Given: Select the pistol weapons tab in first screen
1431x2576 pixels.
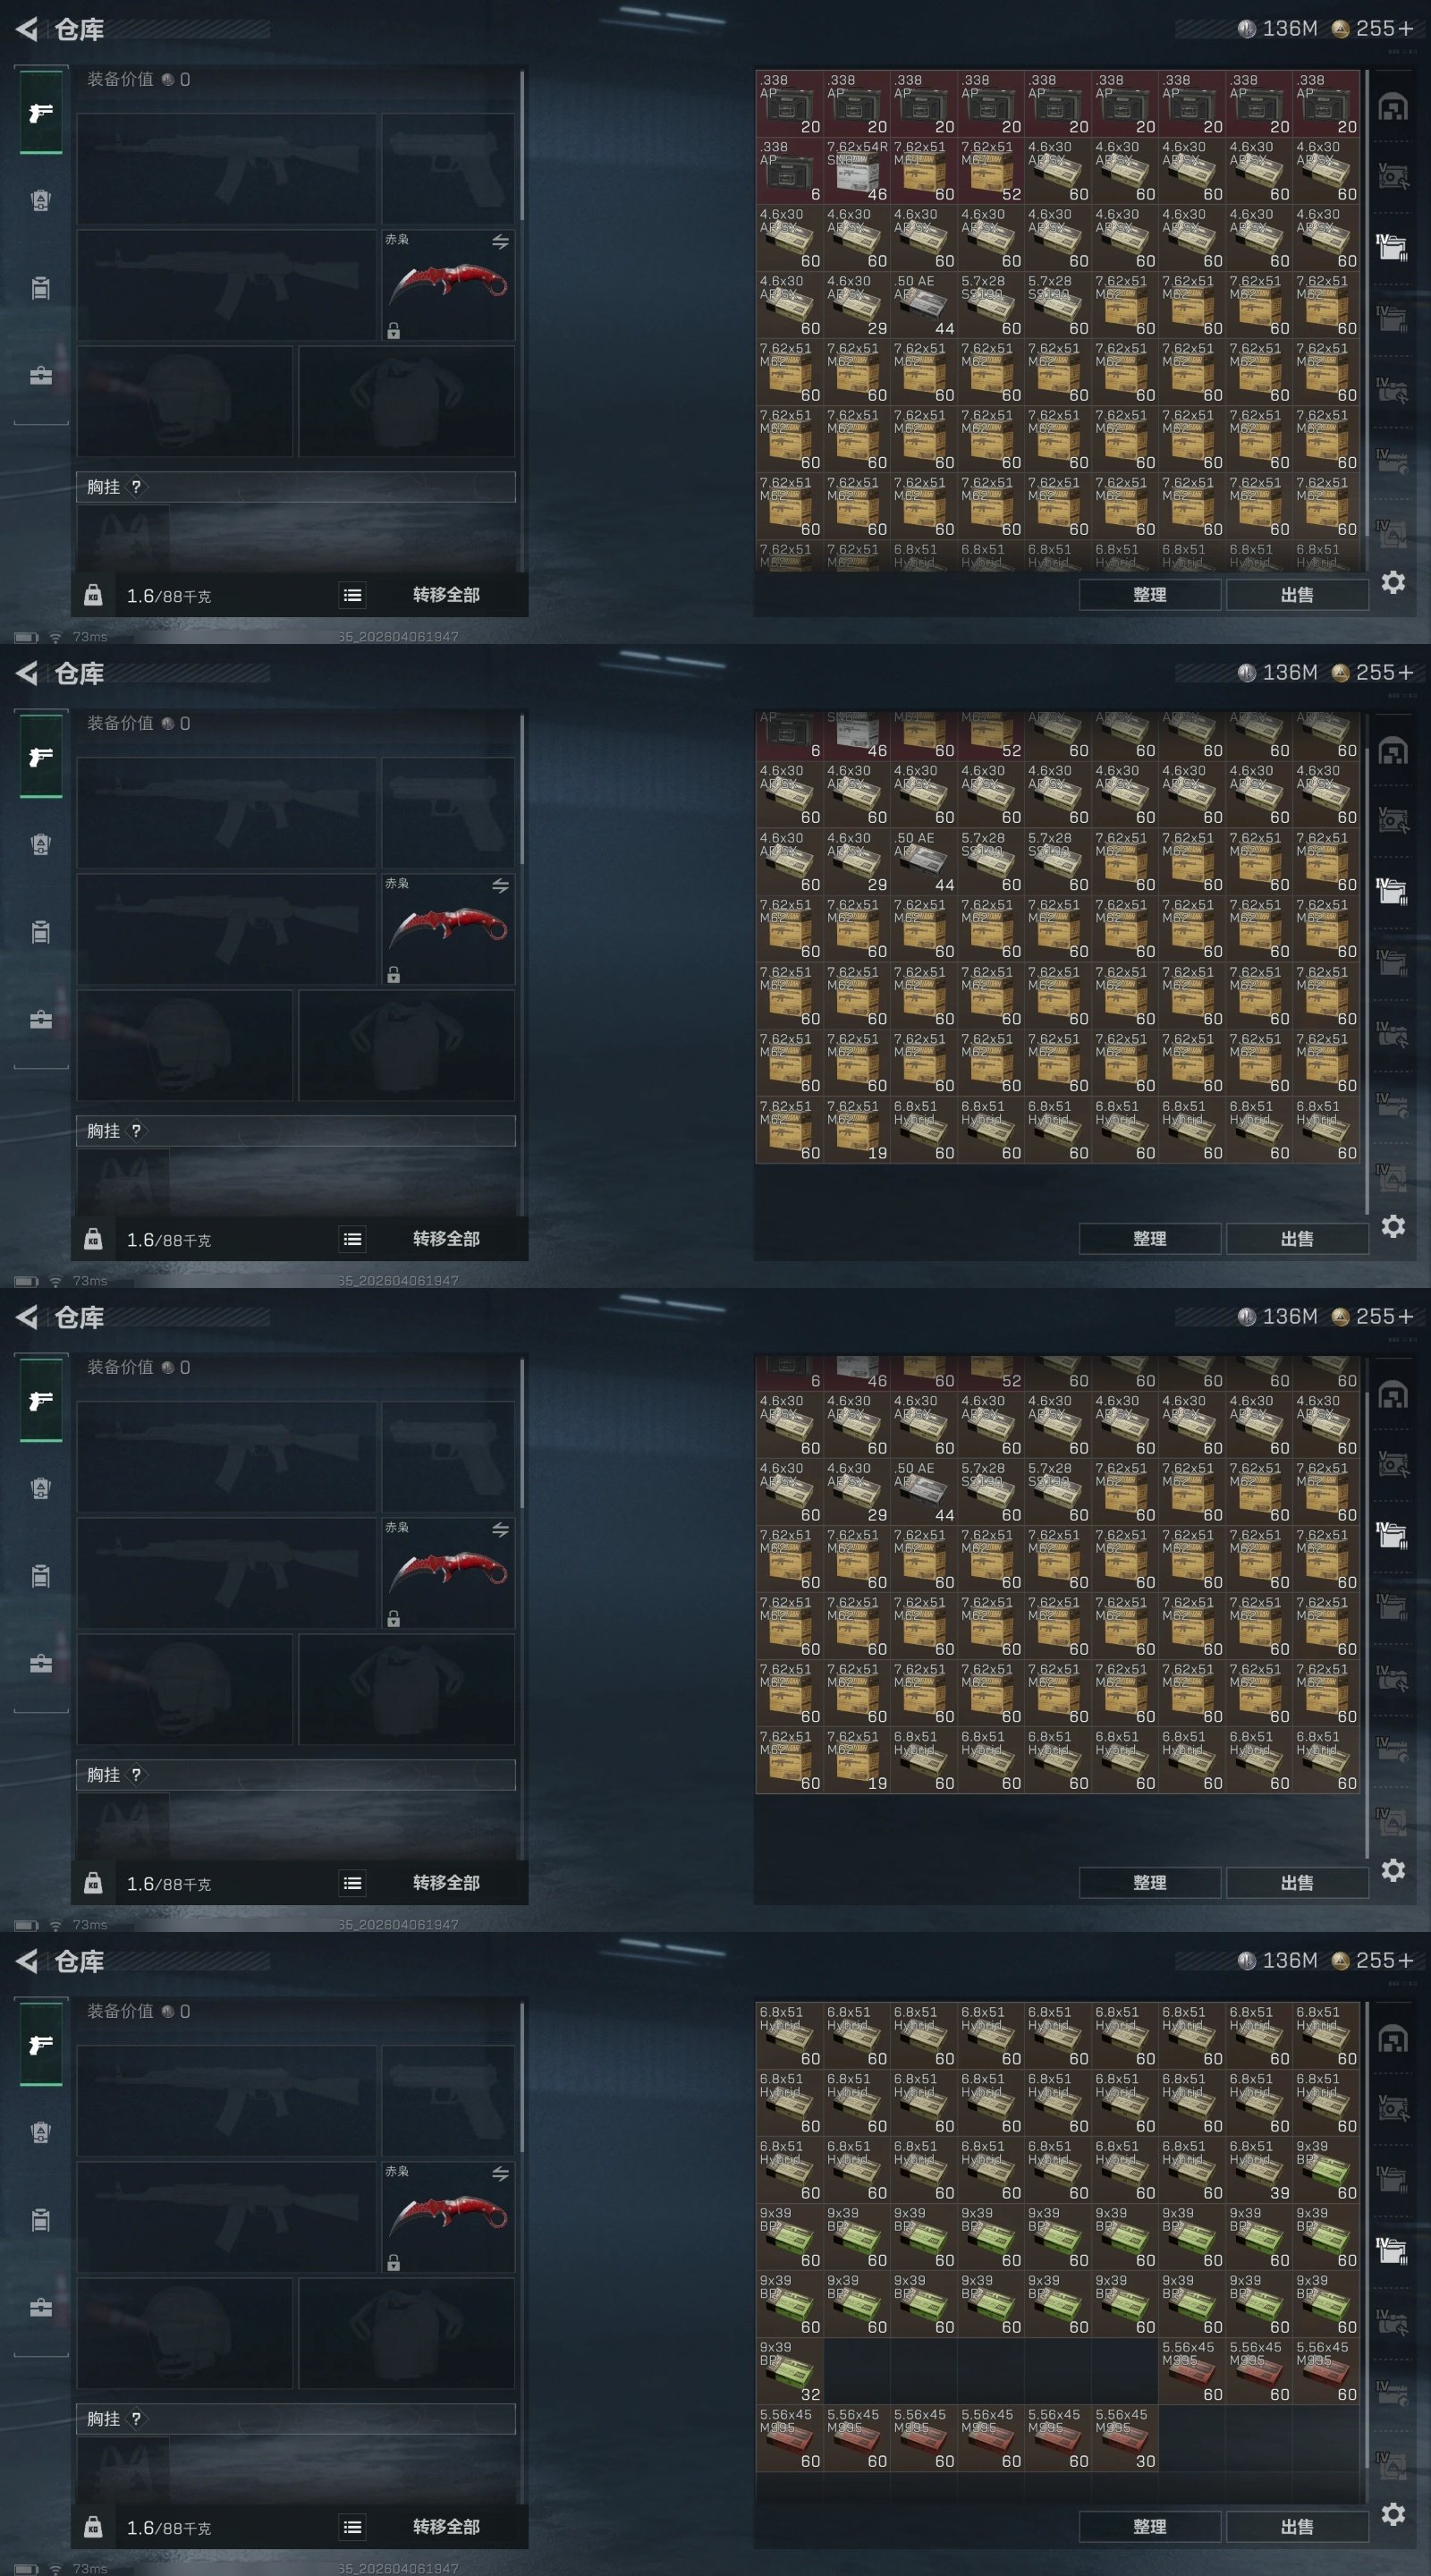Looking at the screenshot, I should click(41, 113).
